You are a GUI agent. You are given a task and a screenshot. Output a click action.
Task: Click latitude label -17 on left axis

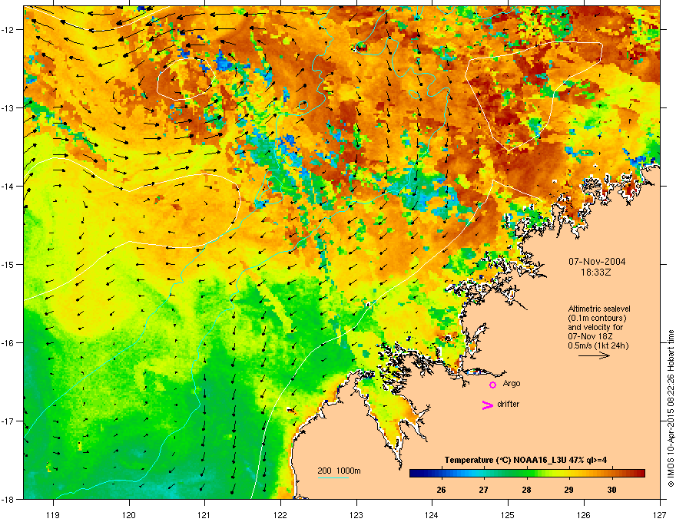pyautogui.click(x=8, y=421)
